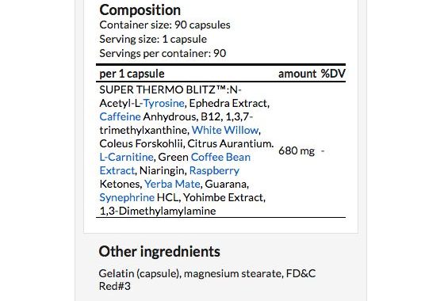Open the L-Carnitine ingredient link
The height and width of the screenshot is (301, 444).
126,157
